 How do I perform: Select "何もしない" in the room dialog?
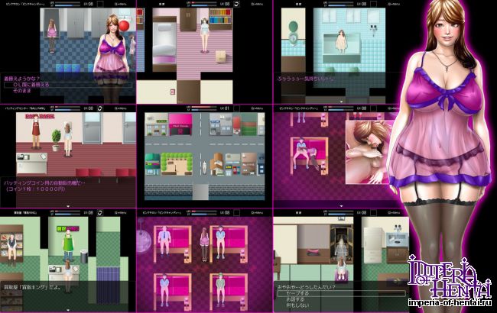[297, 305]
